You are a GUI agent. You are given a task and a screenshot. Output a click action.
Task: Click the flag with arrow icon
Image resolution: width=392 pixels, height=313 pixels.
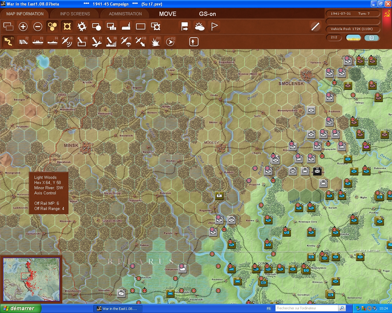[x=185, y=27]
